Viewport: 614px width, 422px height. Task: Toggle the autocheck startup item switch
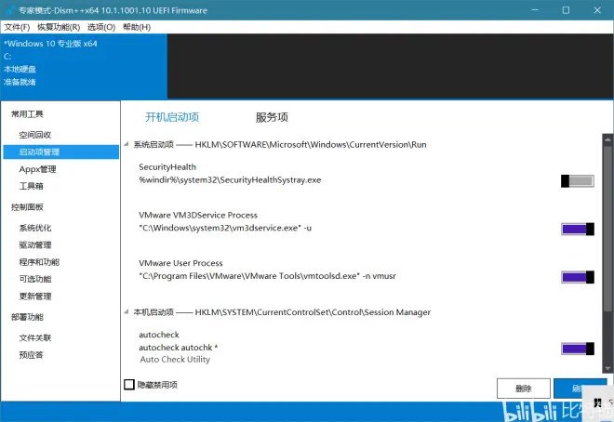click(x=577, y=349)
